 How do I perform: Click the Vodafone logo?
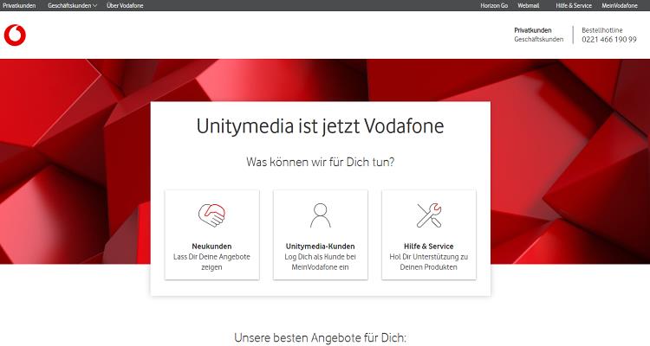15,35
